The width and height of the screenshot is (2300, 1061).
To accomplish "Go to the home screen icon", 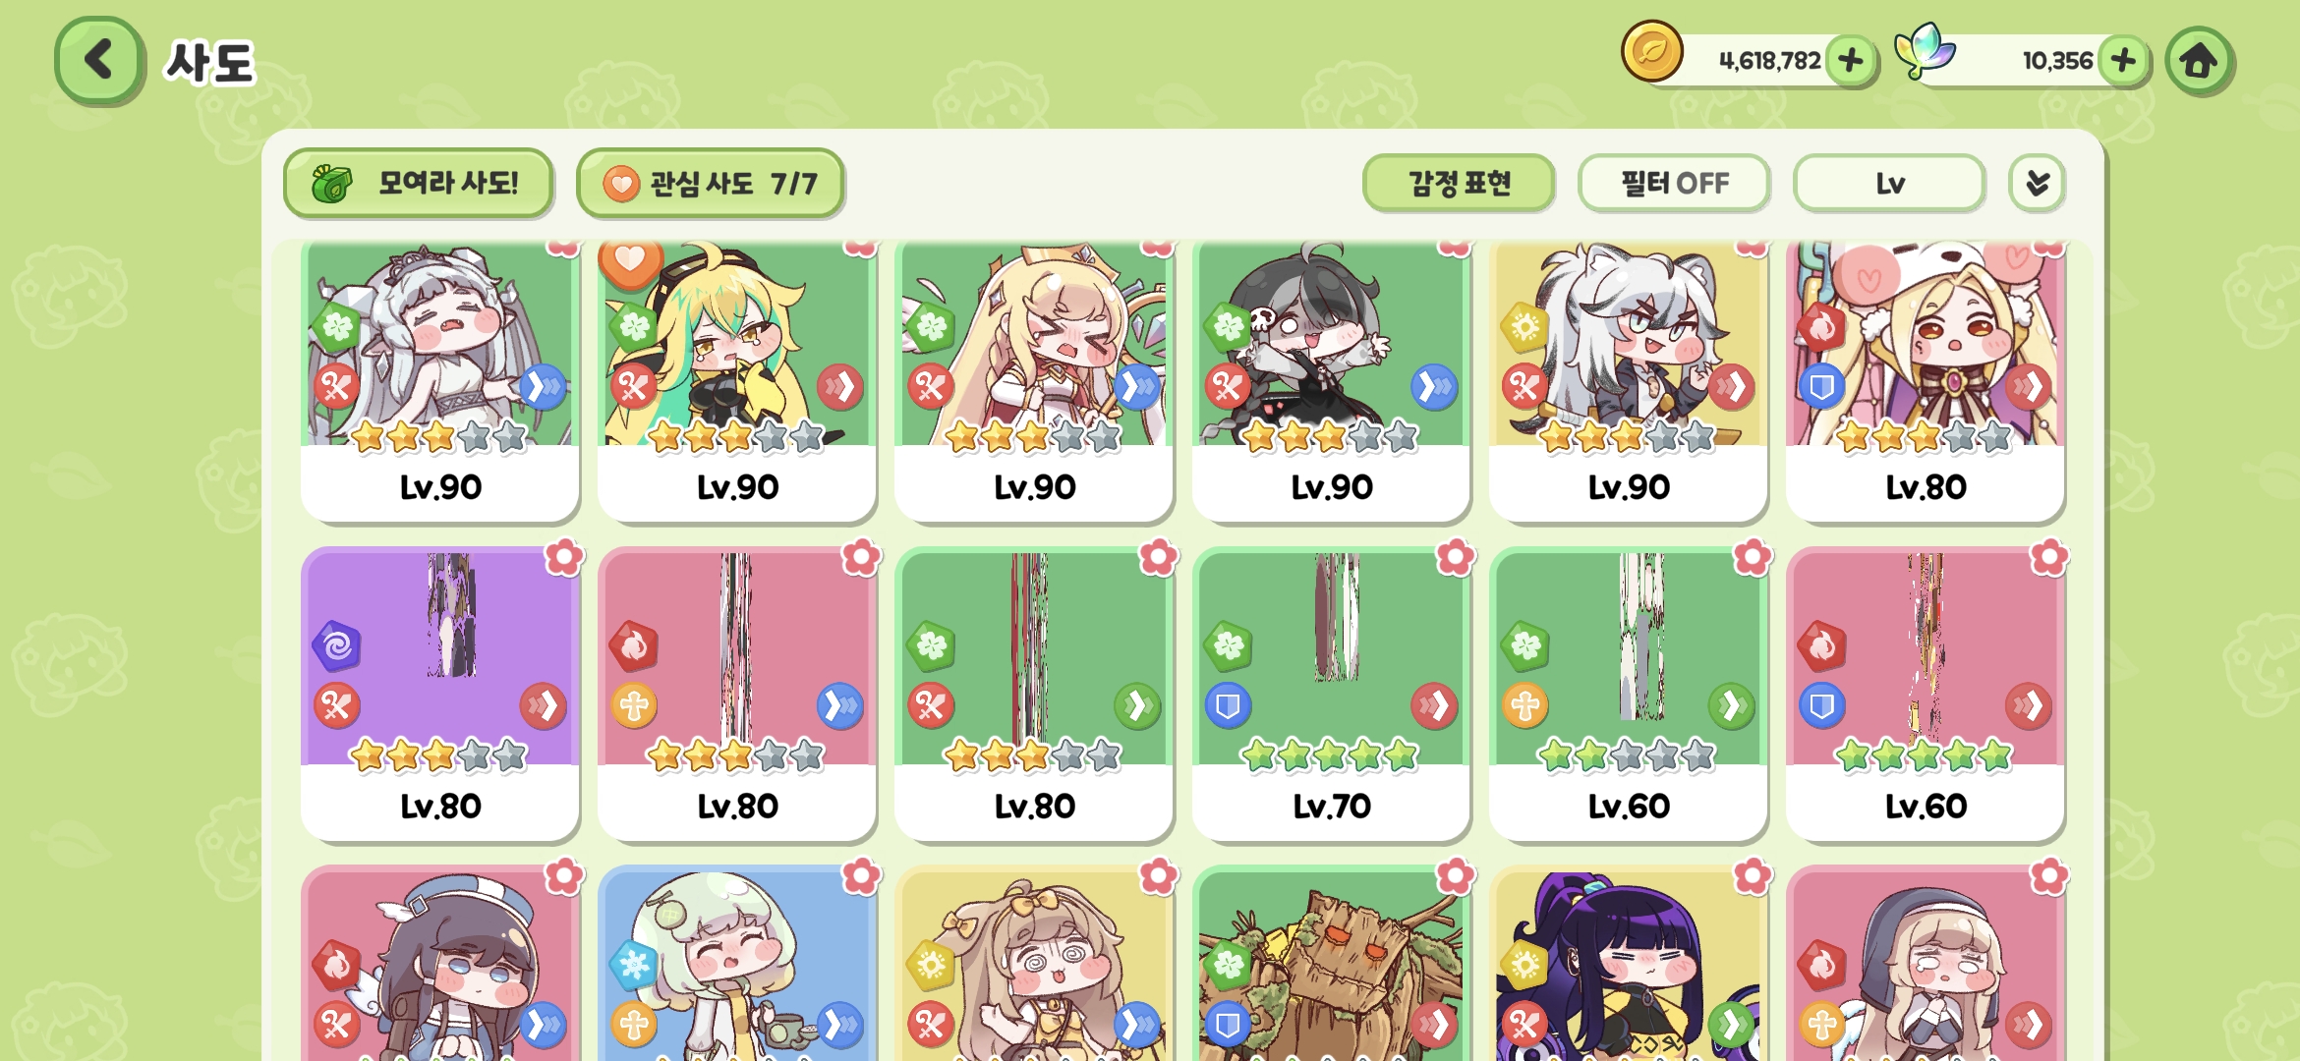I will tap(2200, 61).
